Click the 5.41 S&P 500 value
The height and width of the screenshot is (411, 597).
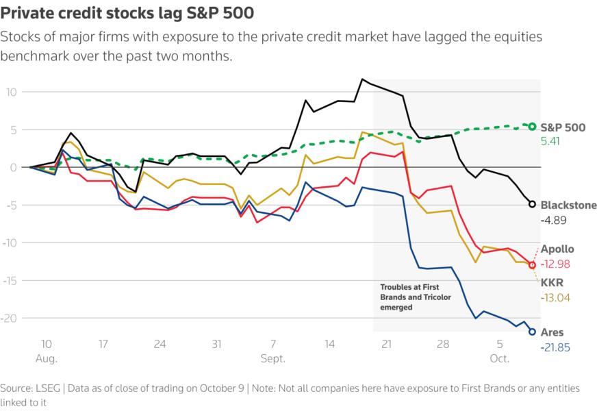tap(551, 142)
